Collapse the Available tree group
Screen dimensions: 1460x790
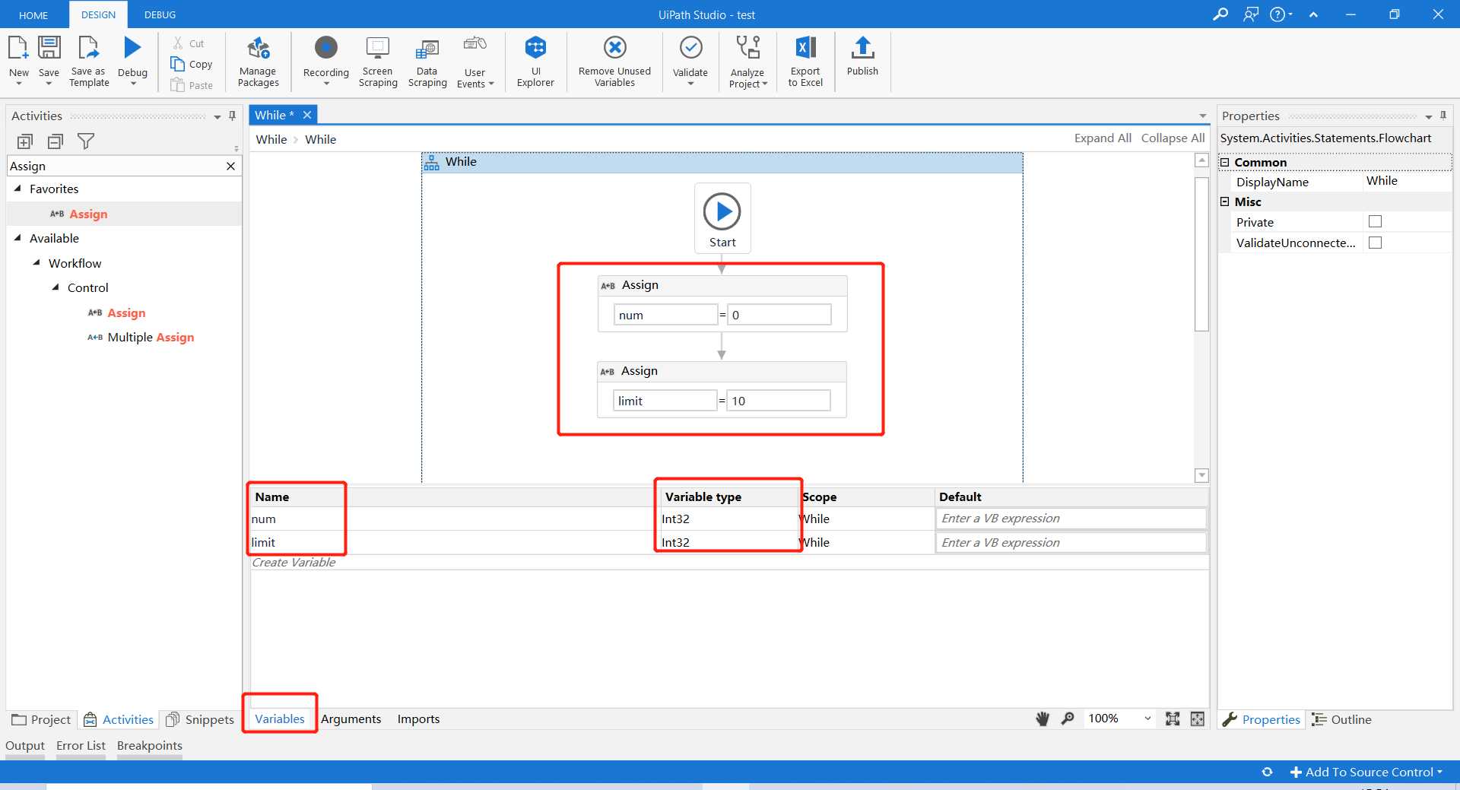pyautogui.click(x=18, y=238)
